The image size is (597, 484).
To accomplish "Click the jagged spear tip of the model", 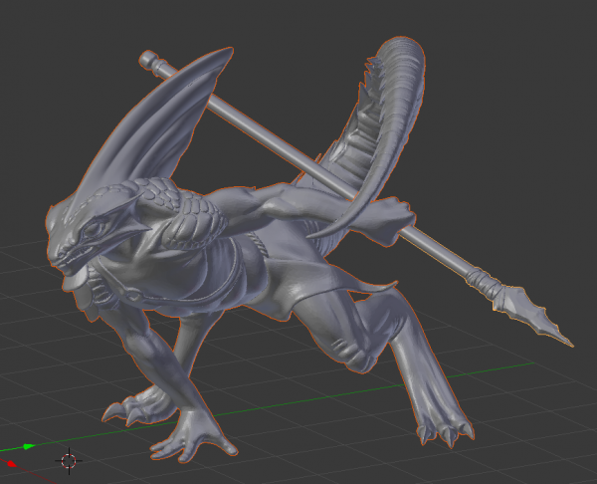I will coord(535,314).
